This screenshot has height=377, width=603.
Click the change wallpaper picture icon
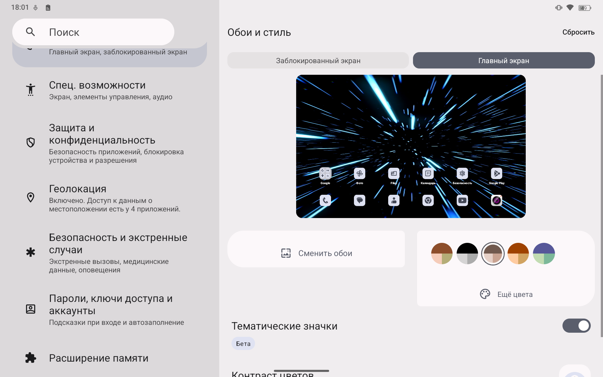286,253
